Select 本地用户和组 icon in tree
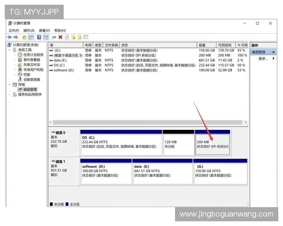Viewport: 283px width, 226px height. point(20,70)
